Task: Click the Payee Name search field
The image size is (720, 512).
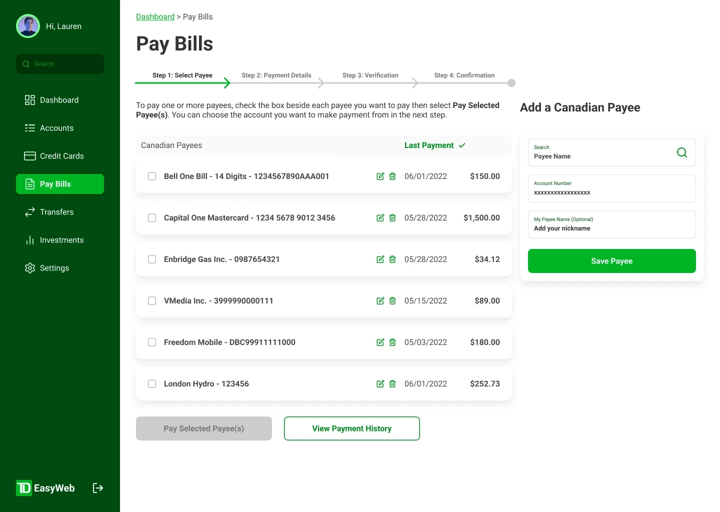Action: [x=612, y=152]
